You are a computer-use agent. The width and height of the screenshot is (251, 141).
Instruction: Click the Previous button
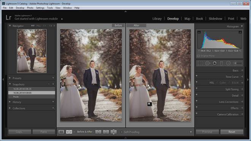tap(207, 132)
